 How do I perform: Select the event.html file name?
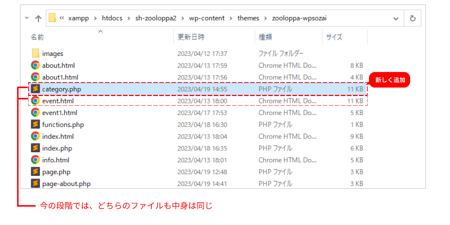tap(58, 101)
